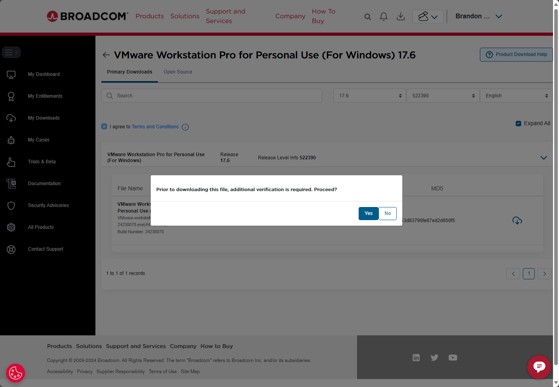This screenshot has width=559, height=387.
Task: Go back using the arrow beside title
Action: coord(106,55)
